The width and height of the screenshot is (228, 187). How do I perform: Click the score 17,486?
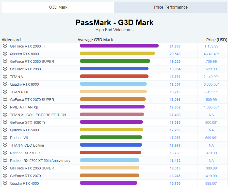point(175,115)
